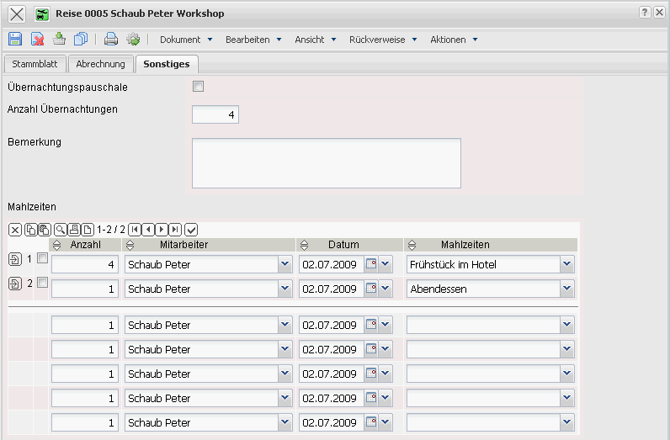Click into the Bemerkung text area
Screen dimensions: 670x440
pos(326,162)
